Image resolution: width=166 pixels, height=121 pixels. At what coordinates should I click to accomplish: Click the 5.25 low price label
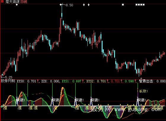[x=9, y=77]
